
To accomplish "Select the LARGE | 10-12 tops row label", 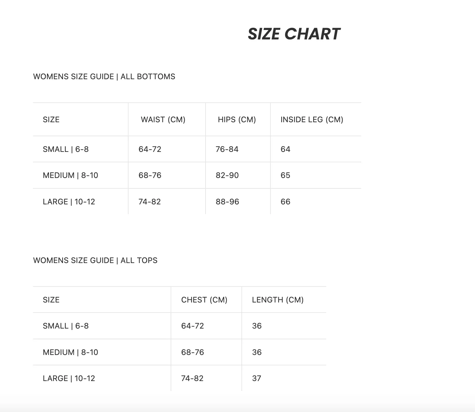I will pyautogui.click(x=69, y=378).
